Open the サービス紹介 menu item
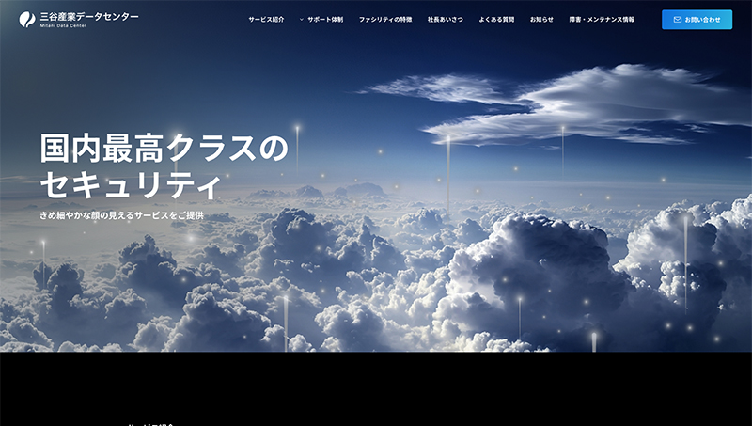 tap(266, 20)
